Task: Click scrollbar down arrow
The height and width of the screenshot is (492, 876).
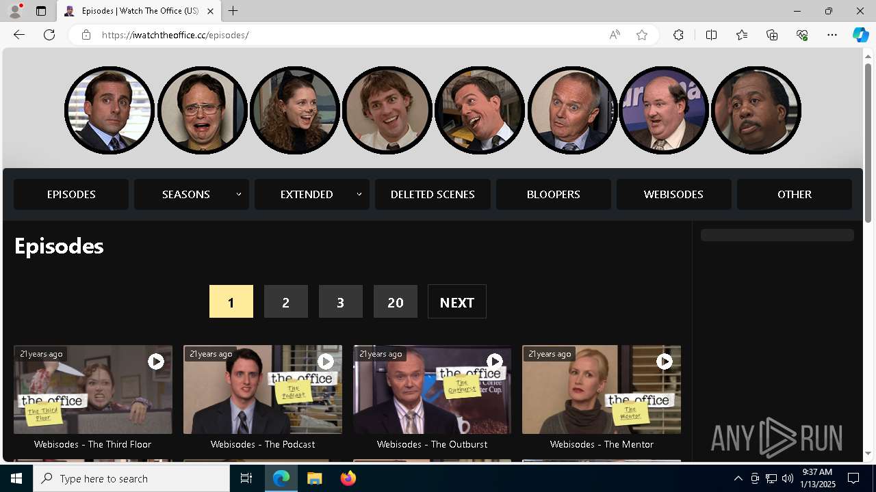Action: click(868, 453)
